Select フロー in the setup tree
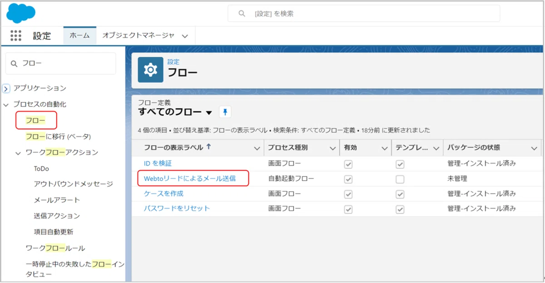545x283 pixels. (x=35, y=120)
